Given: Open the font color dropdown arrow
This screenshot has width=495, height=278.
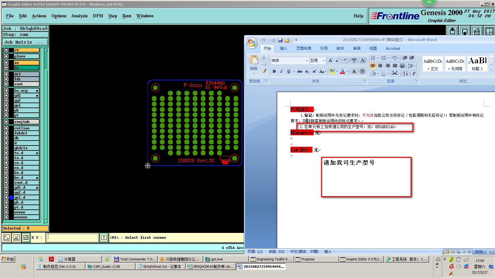Looking at the screenshot, I should (347, 71).
